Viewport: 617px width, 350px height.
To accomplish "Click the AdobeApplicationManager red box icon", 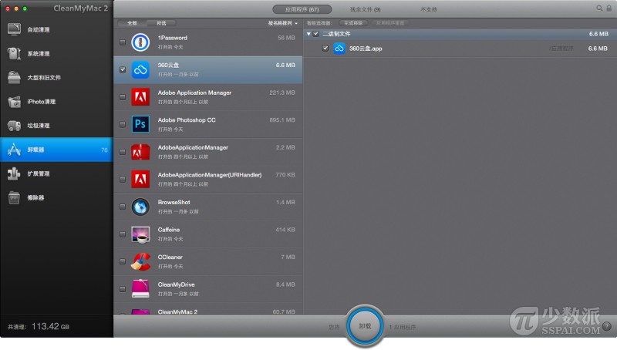I will (x=140, y=152).
